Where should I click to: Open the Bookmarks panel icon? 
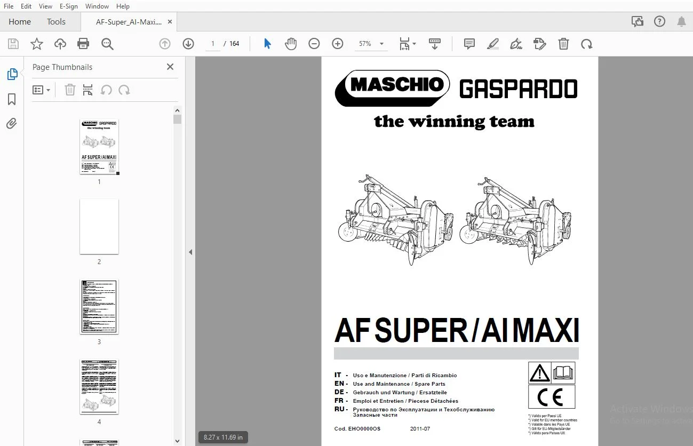pyautogui.click(x=12, y=99)
